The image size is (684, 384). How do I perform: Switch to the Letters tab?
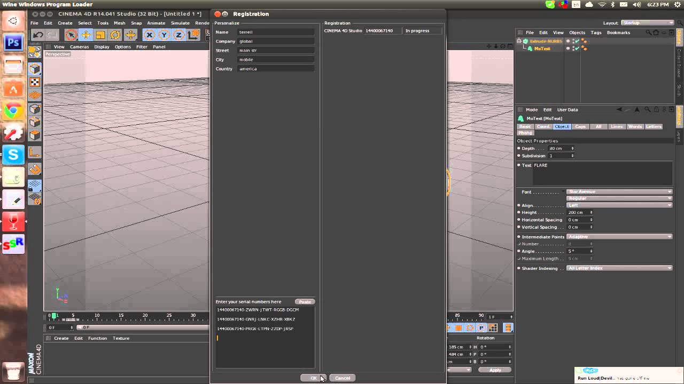[x=654, y=126]
